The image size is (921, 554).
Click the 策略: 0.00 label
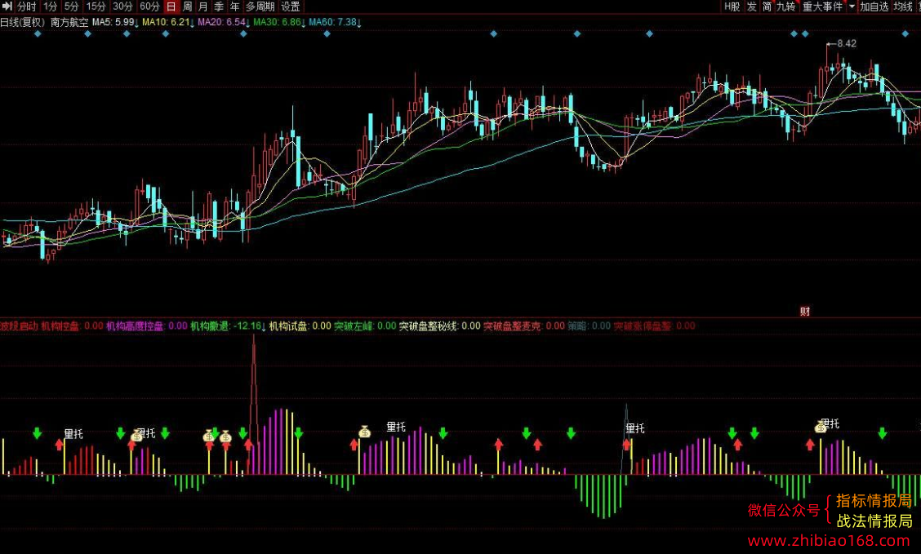[590, 326]
